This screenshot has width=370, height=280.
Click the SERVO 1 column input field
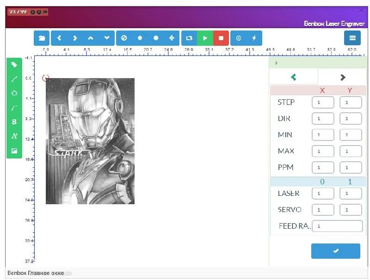(351, 210)
